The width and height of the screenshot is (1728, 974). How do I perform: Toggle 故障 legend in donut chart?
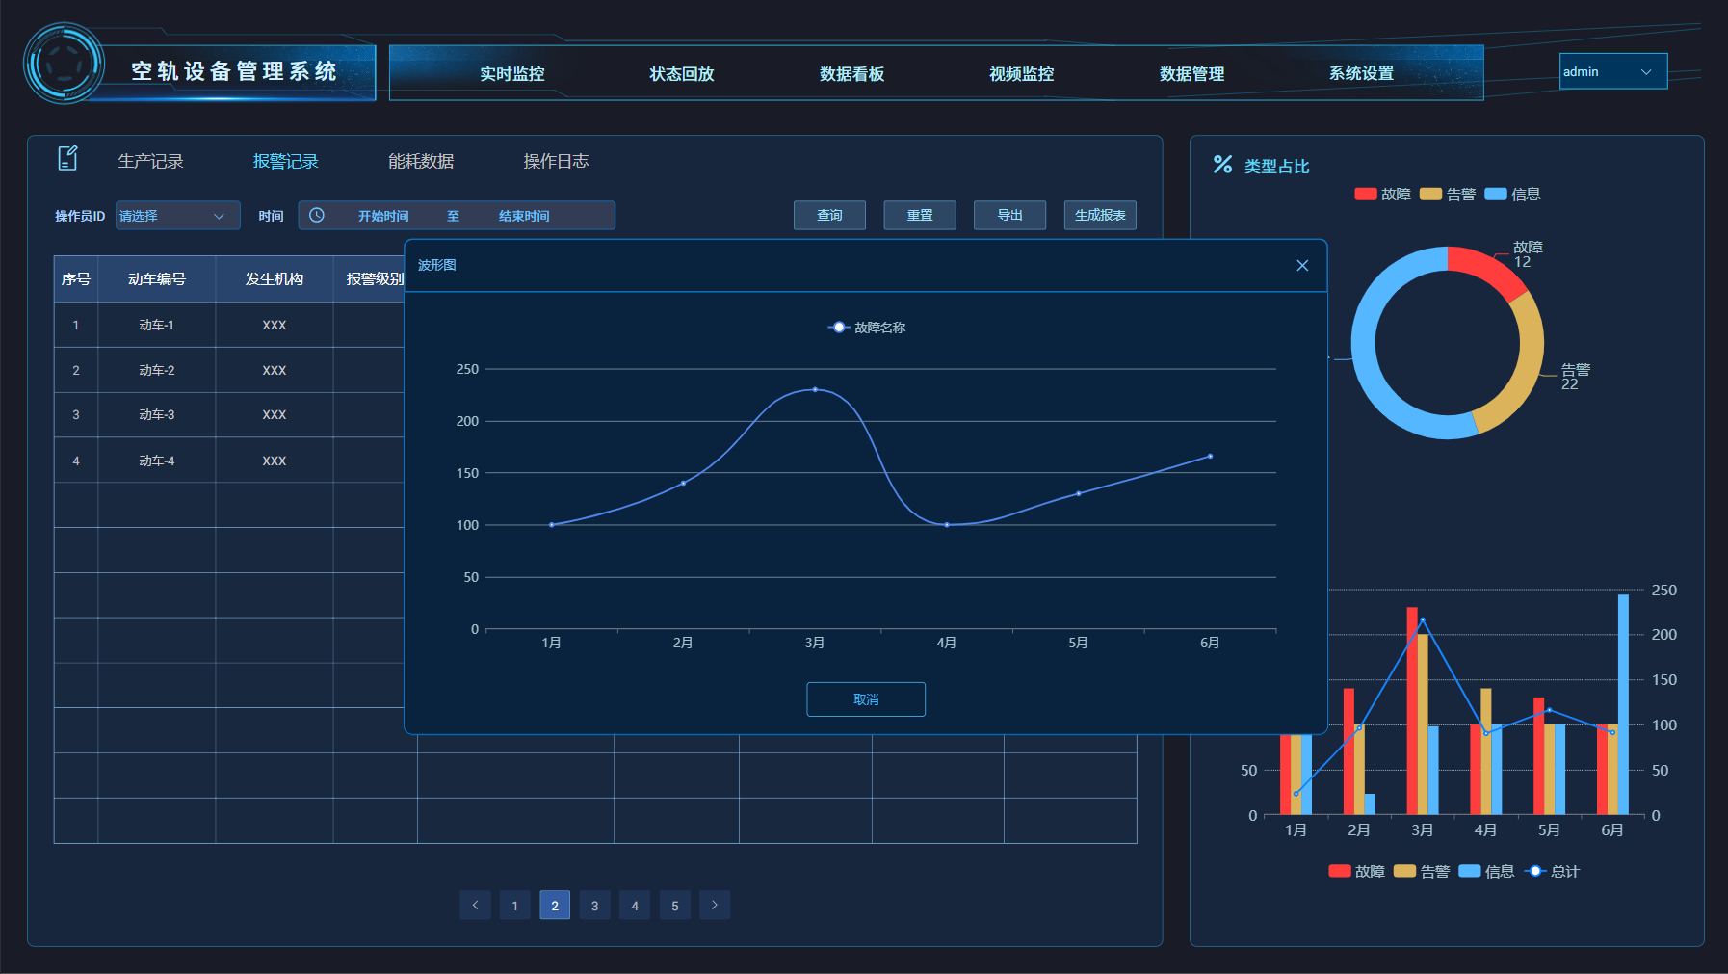(x=1382, y=195)
